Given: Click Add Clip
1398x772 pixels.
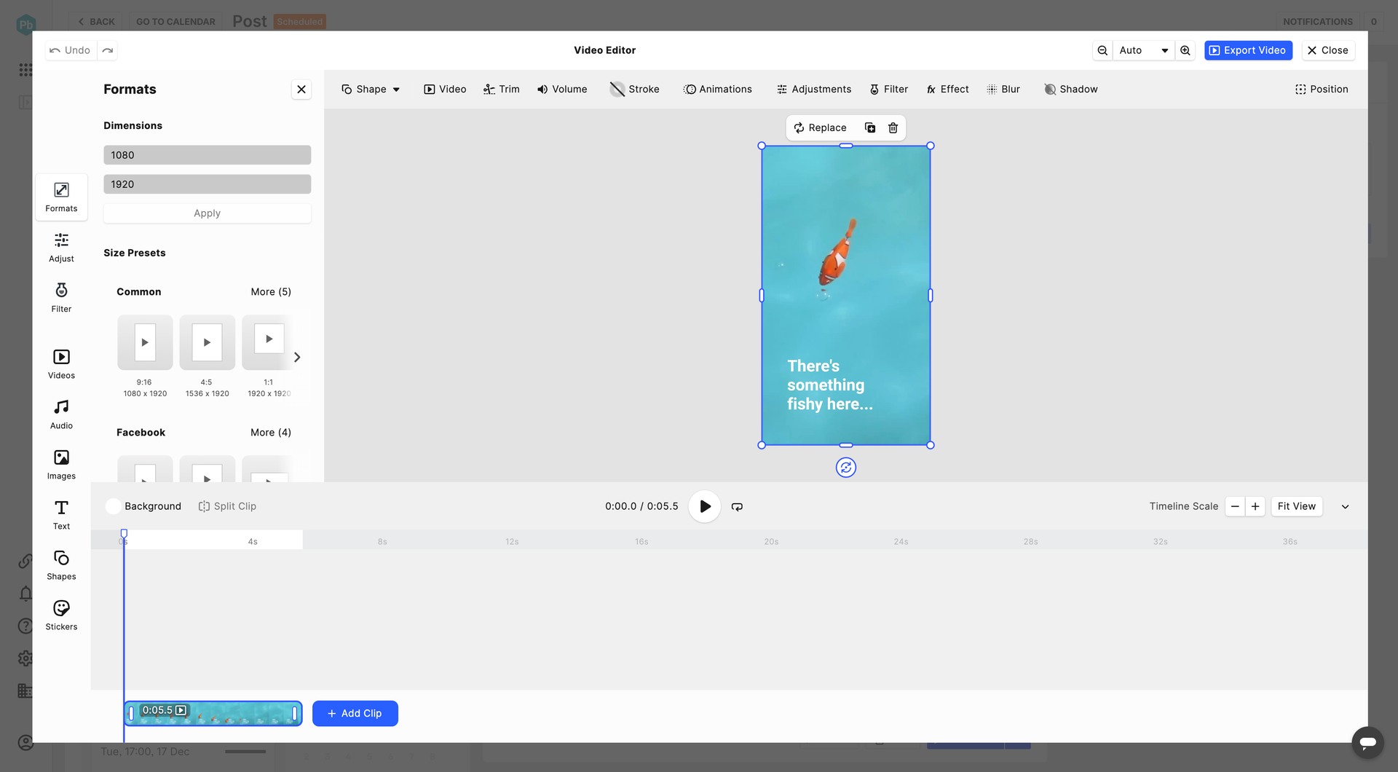Looking at the screenshot, I should [x=355, y=714].
